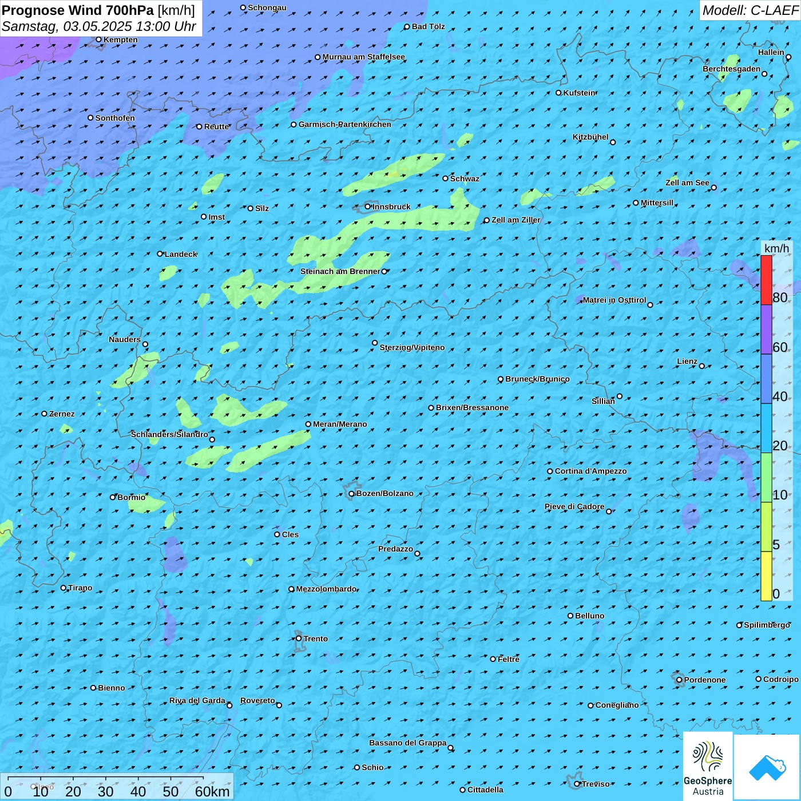Click the 'Conegliano' label
The width and height of the screenshot is (801, 801).
pyautogui.click(x=617, y=705)
